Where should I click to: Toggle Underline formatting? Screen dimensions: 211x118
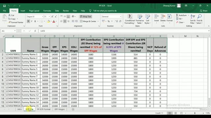pos(35,21)
